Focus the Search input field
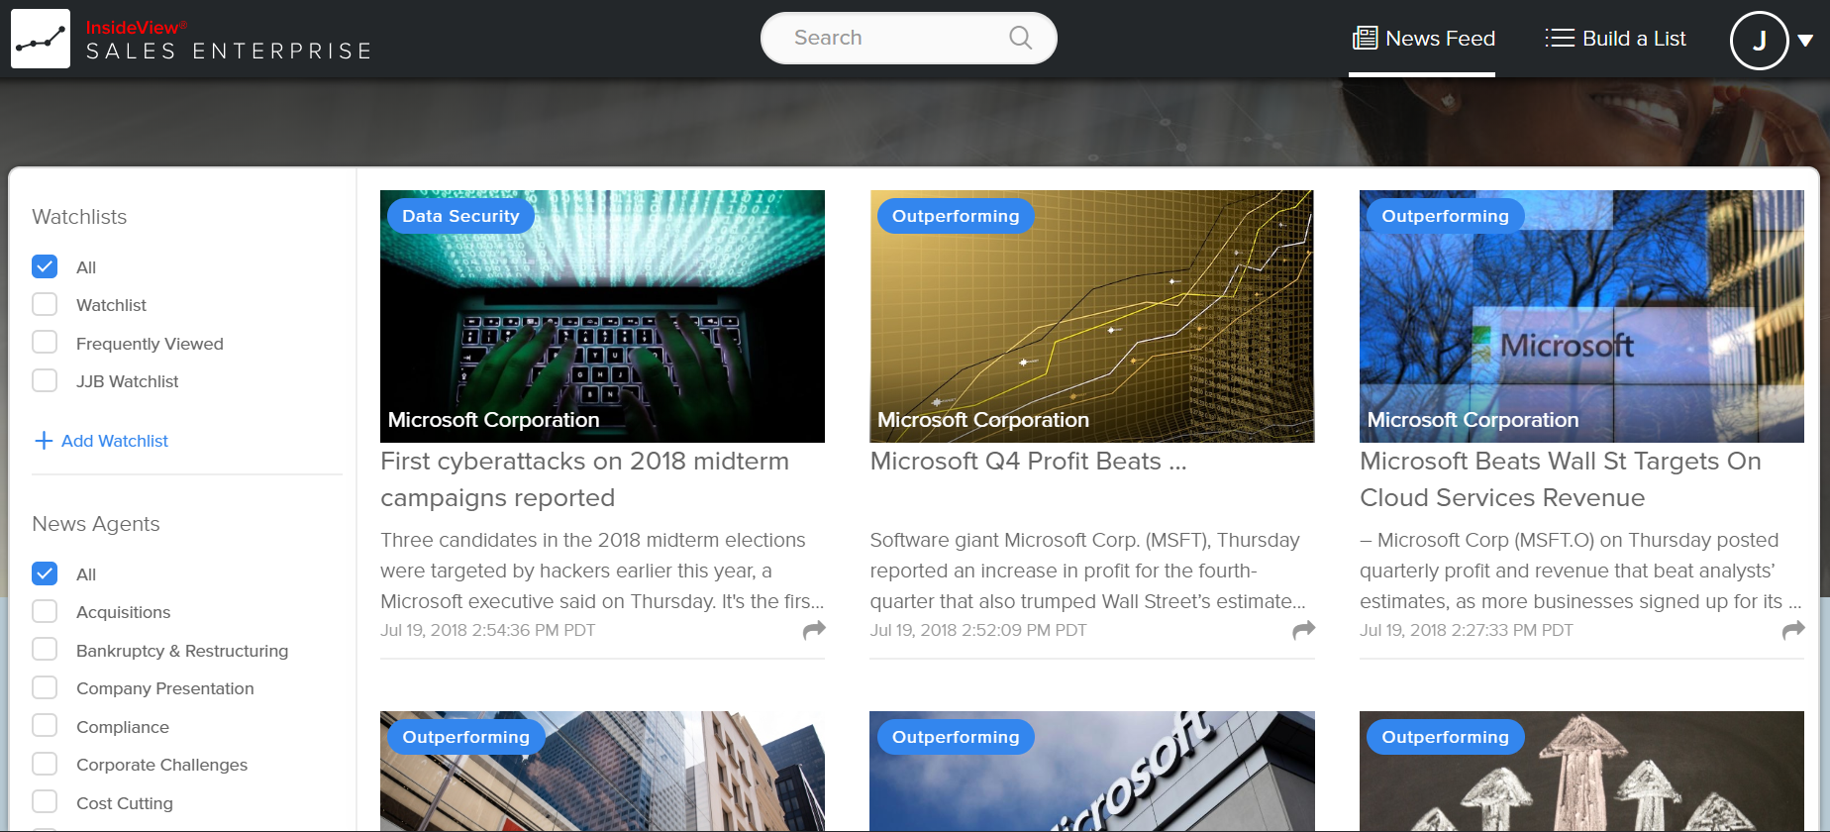The image size is (1830, 832). point(908,38)
